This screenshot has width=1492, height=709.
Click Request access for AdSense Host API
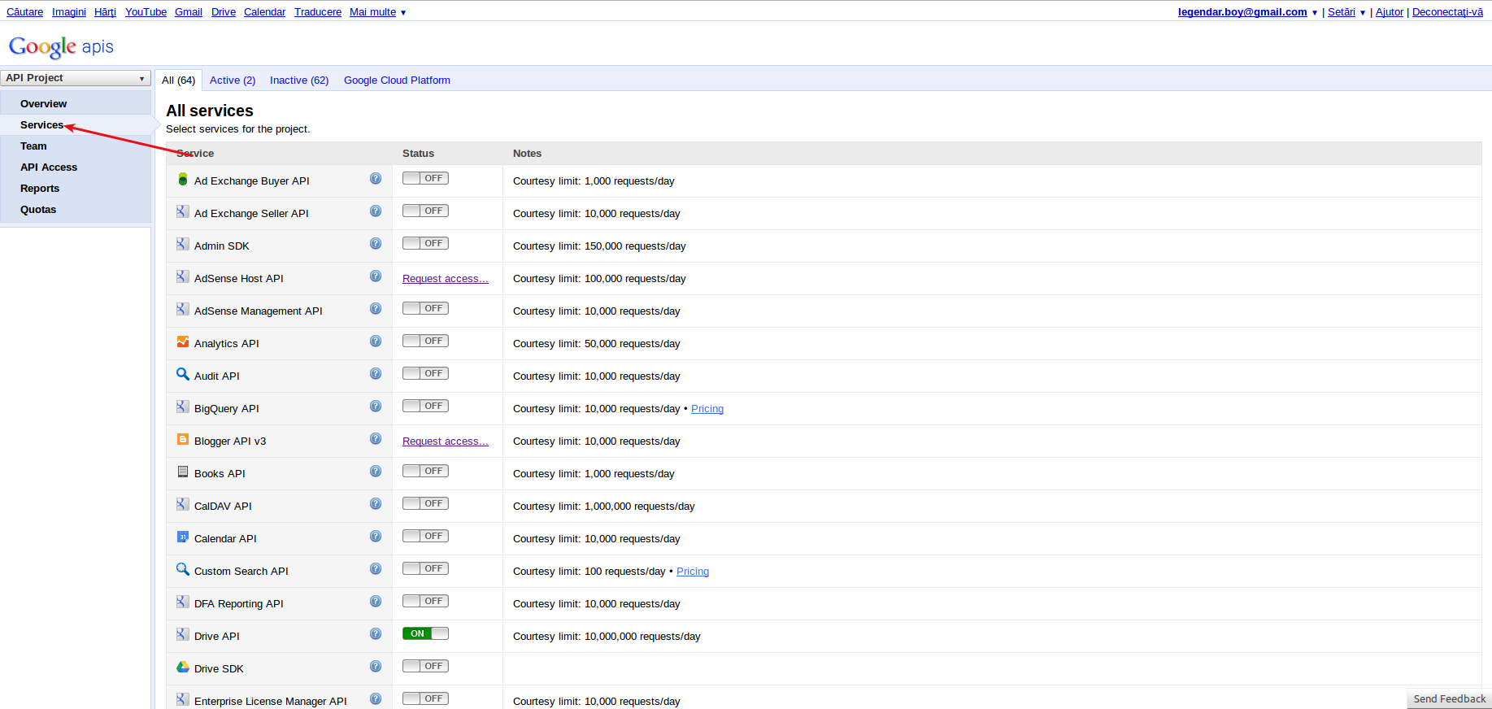click(446, 278)
